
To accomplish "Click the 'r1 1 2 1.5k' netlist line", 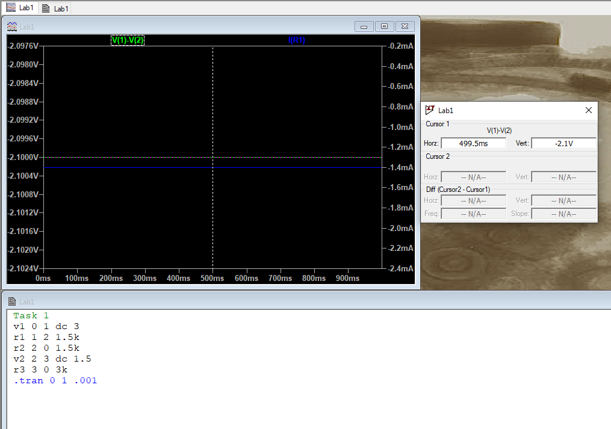I will 46,337.
